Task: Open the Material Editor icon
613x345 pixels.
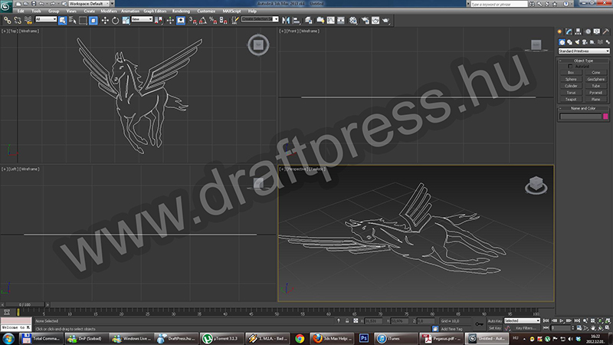Action: point(353,21)
